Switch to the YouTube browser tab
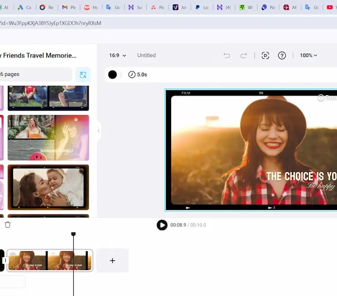The width and height of the screenshot is (337, 296). [331, 7]
